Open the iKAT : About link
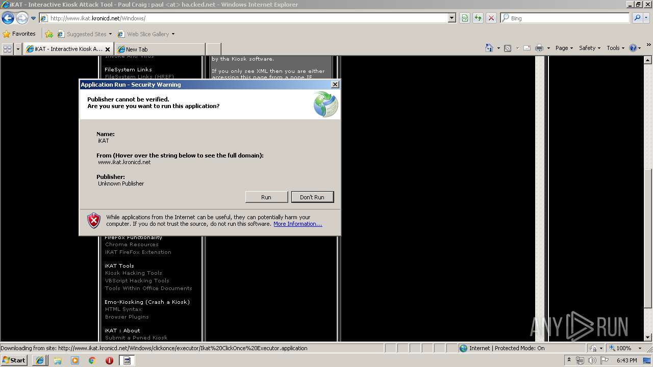This screenshot has width=653, height=367. coord(122,330)
